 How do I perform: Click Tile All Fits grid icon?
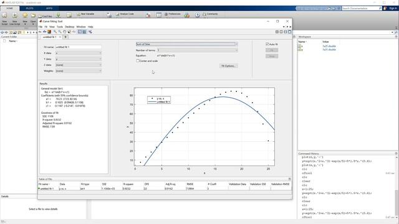pos(277,32)
